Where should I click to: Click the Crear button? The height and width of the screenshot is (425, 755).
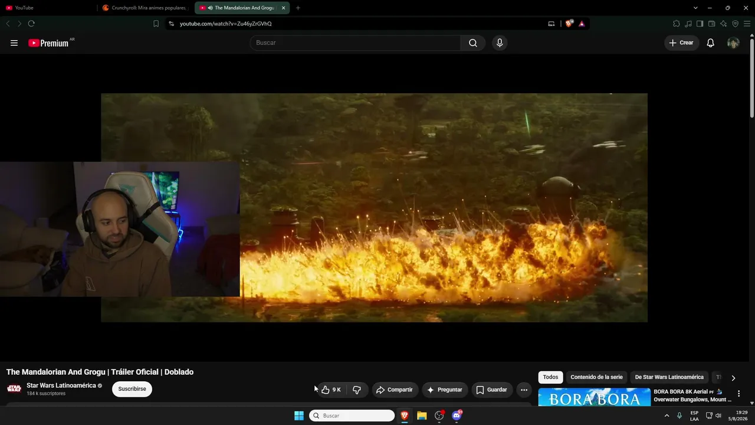[x=681, y=43]
